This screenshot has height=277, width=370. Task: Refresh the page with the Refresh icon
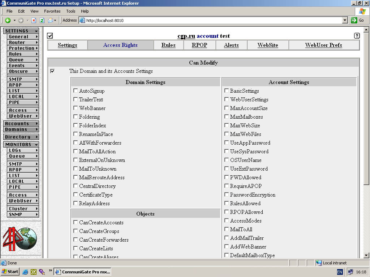[x=42, y=20]
